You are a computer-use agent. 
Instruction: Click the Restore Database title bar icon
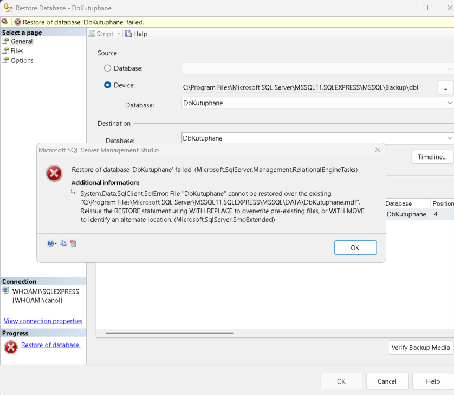click(x=8, y=8)
